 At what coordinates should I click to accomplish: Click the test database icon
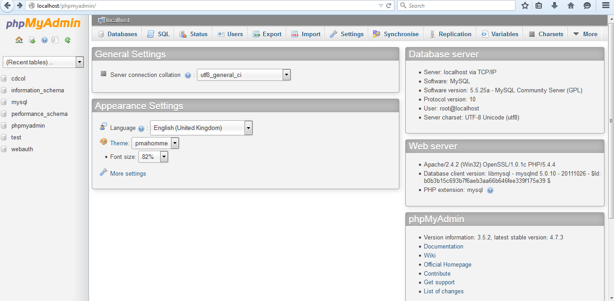coord(4,137)
